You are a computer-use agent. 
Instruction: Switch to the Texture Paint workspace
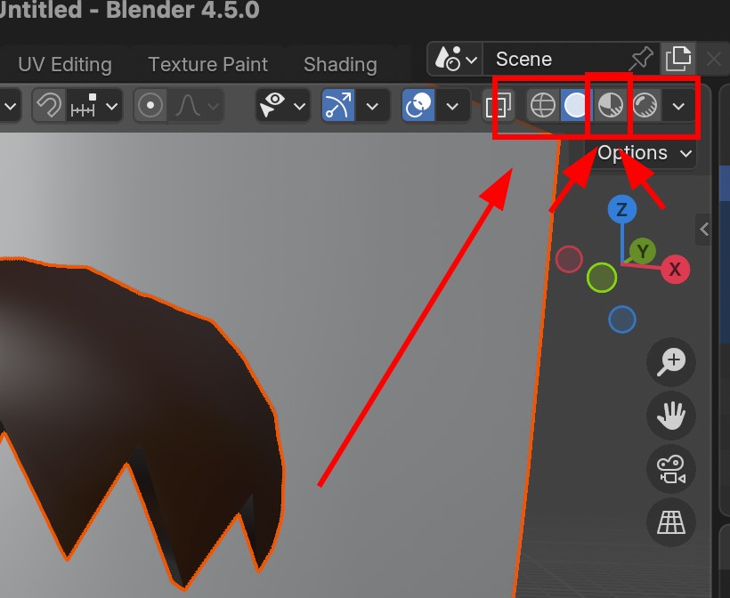(x=207, y=64)
